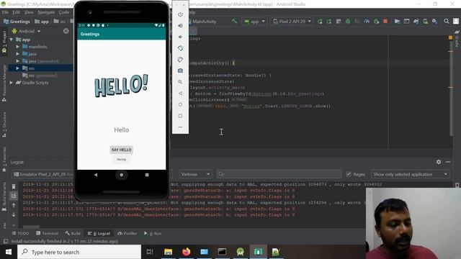Click the debug app bug icon
This screenshot has width=461, height=259.
[x=348, y=21]
